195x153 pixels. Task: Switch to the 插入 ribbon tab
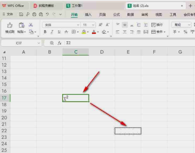[88, 14]
